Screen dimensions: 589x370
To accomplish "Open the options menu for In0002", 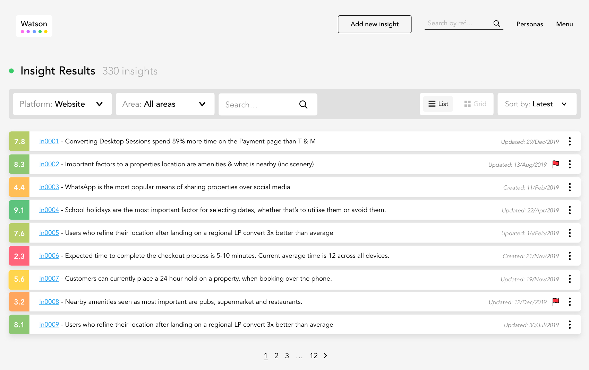I will click(570, 164).
